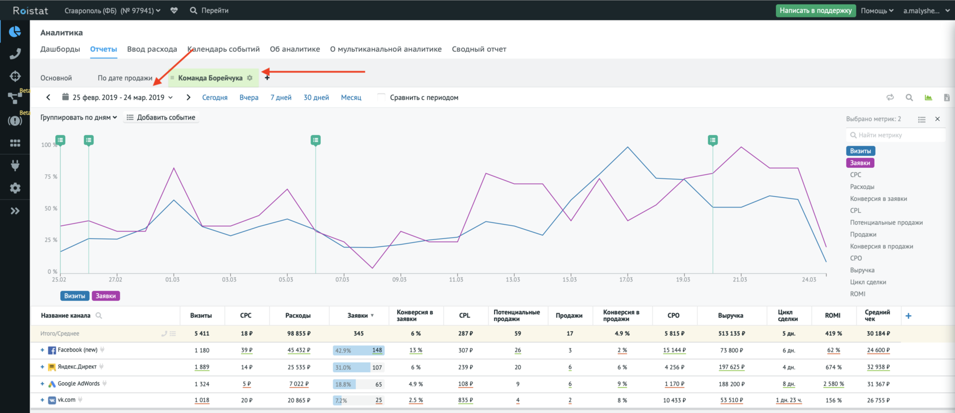Image resolution: width=955 pixels, height=413 pixels.
Task: Open the settings gear sidebar icon
Action: click(15, 188)
